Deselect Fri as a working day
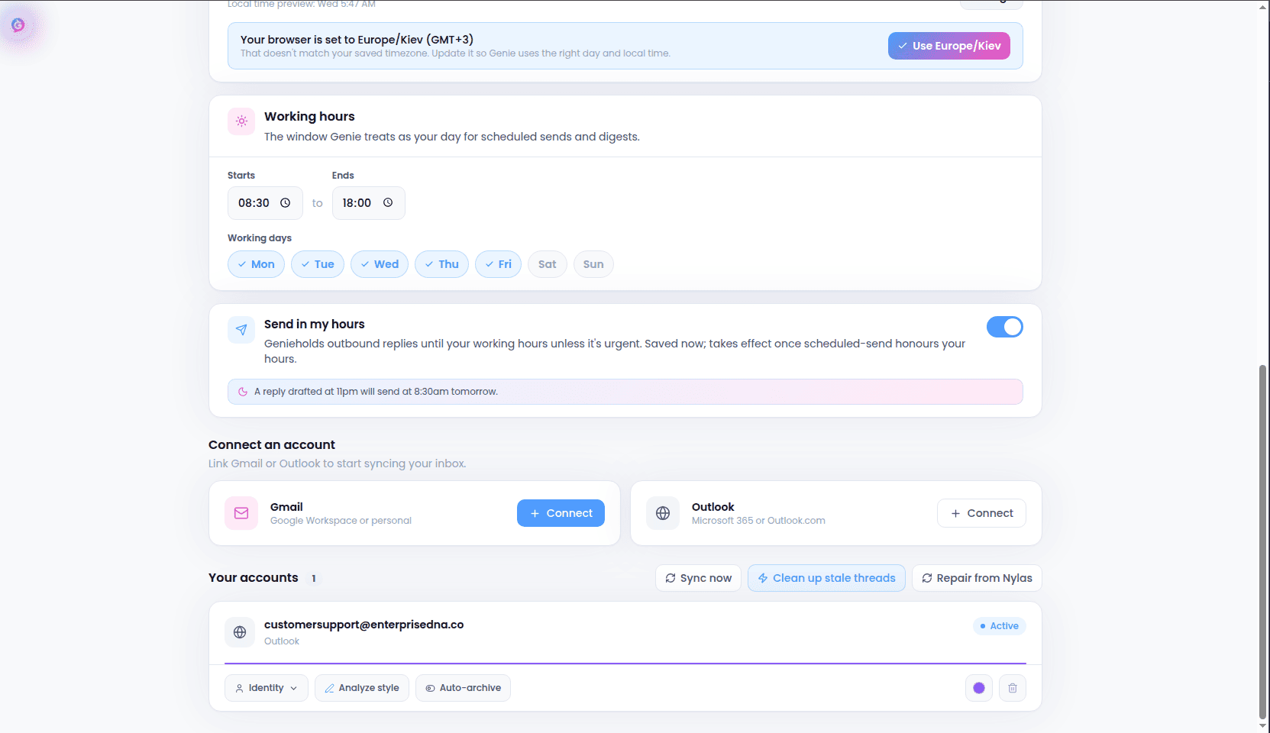 [498, 264]
